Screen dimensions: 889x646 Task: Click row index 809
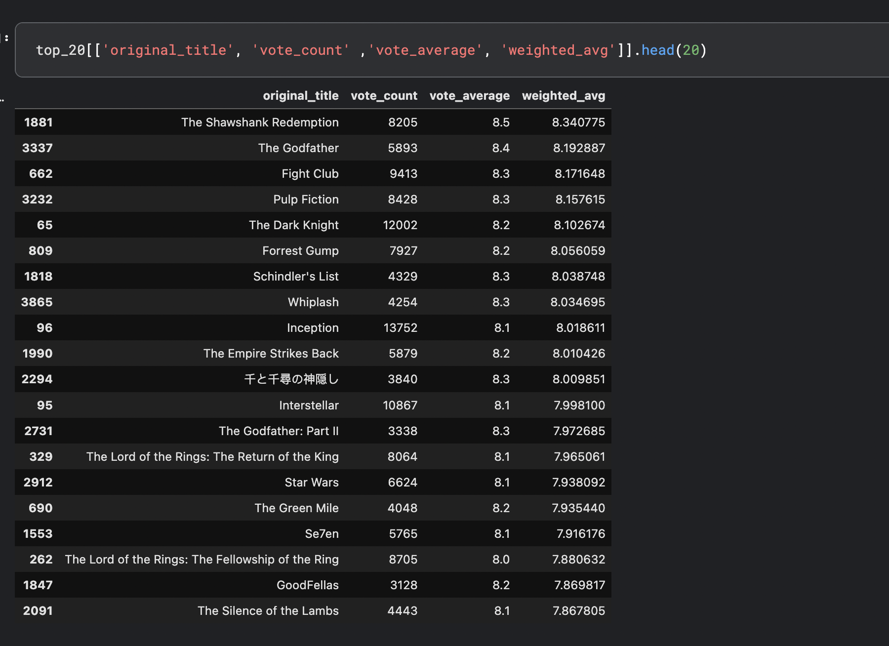point(40,250)
